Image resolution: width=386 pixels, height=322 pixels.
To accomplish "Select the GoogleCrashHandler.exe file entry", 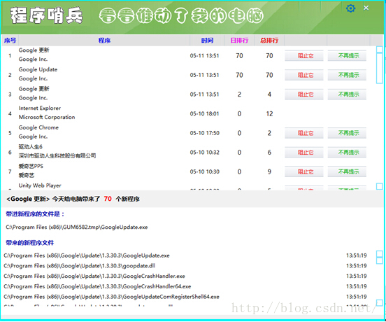I will click(x=94, y=276).
